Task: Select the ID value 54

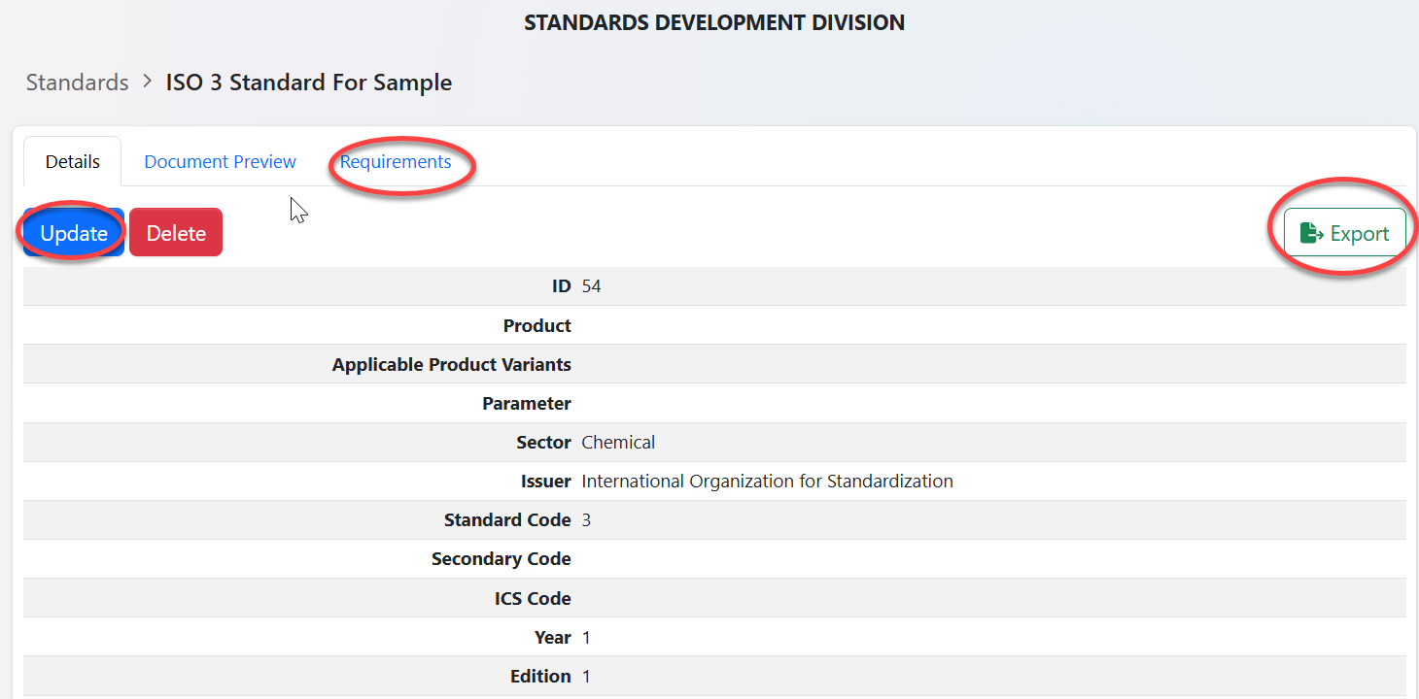Action: (591, 286)
